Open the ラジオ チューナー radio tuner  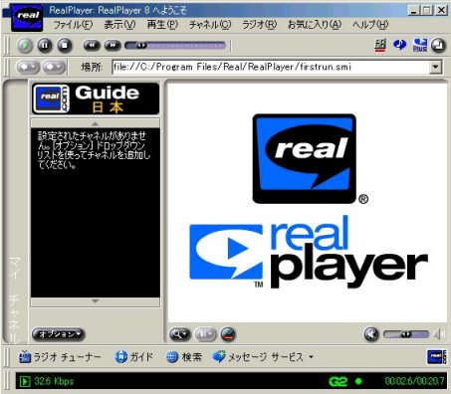(60, 357)
